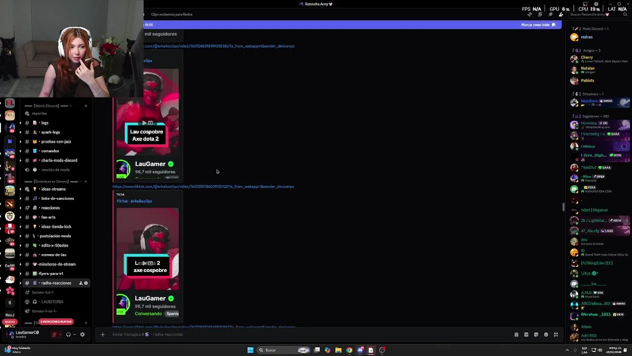Open the gift icon in message bar
The height and width of the screenshot is (356, 632).
pyautogui.click(x=516, y=335)
